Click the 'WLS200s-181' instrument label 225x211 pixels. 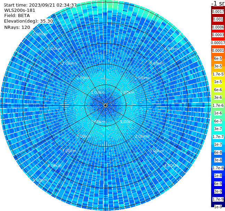[20, 10]
